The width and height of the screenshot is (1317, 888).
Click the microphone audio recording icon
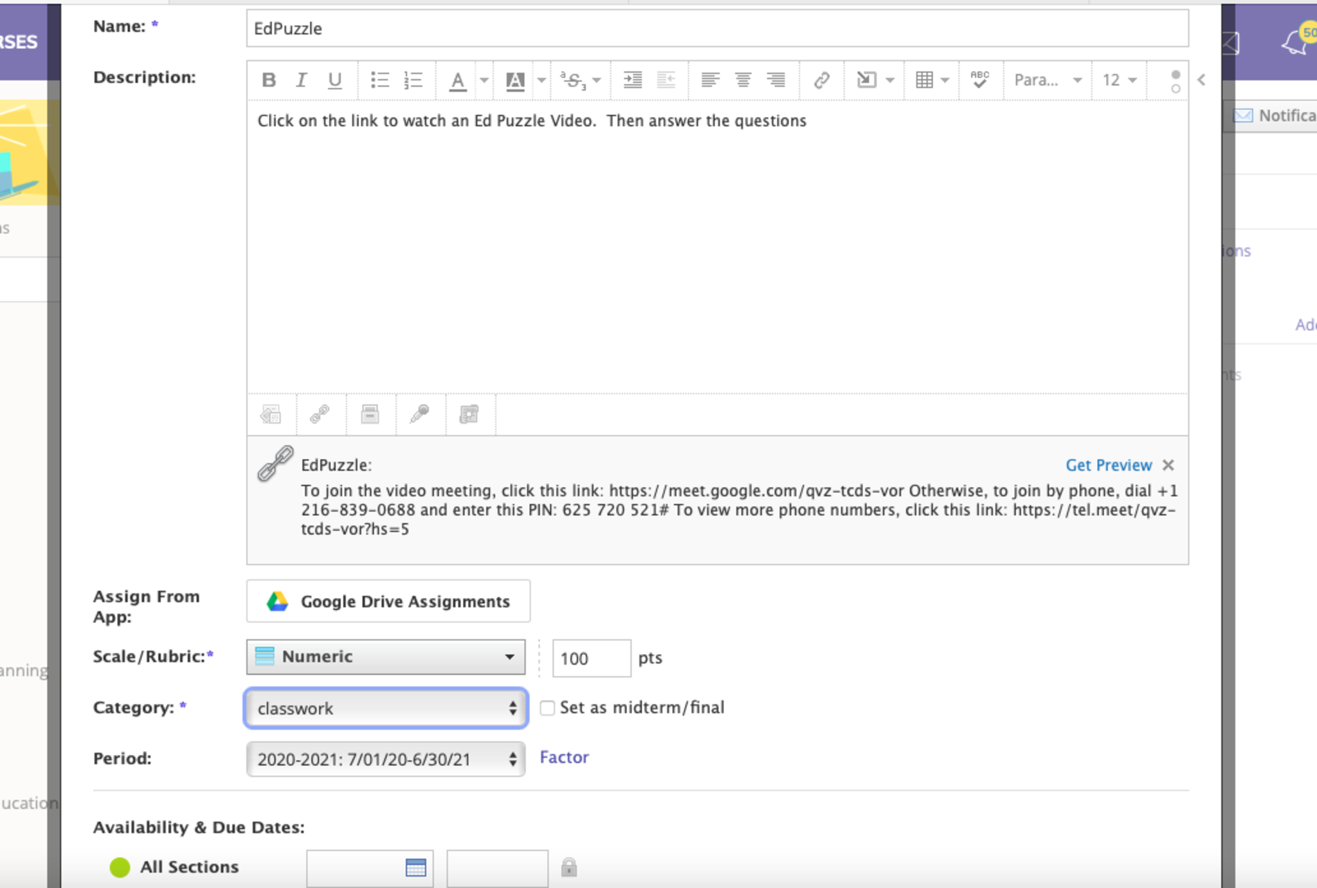click(x=419, y=414)
